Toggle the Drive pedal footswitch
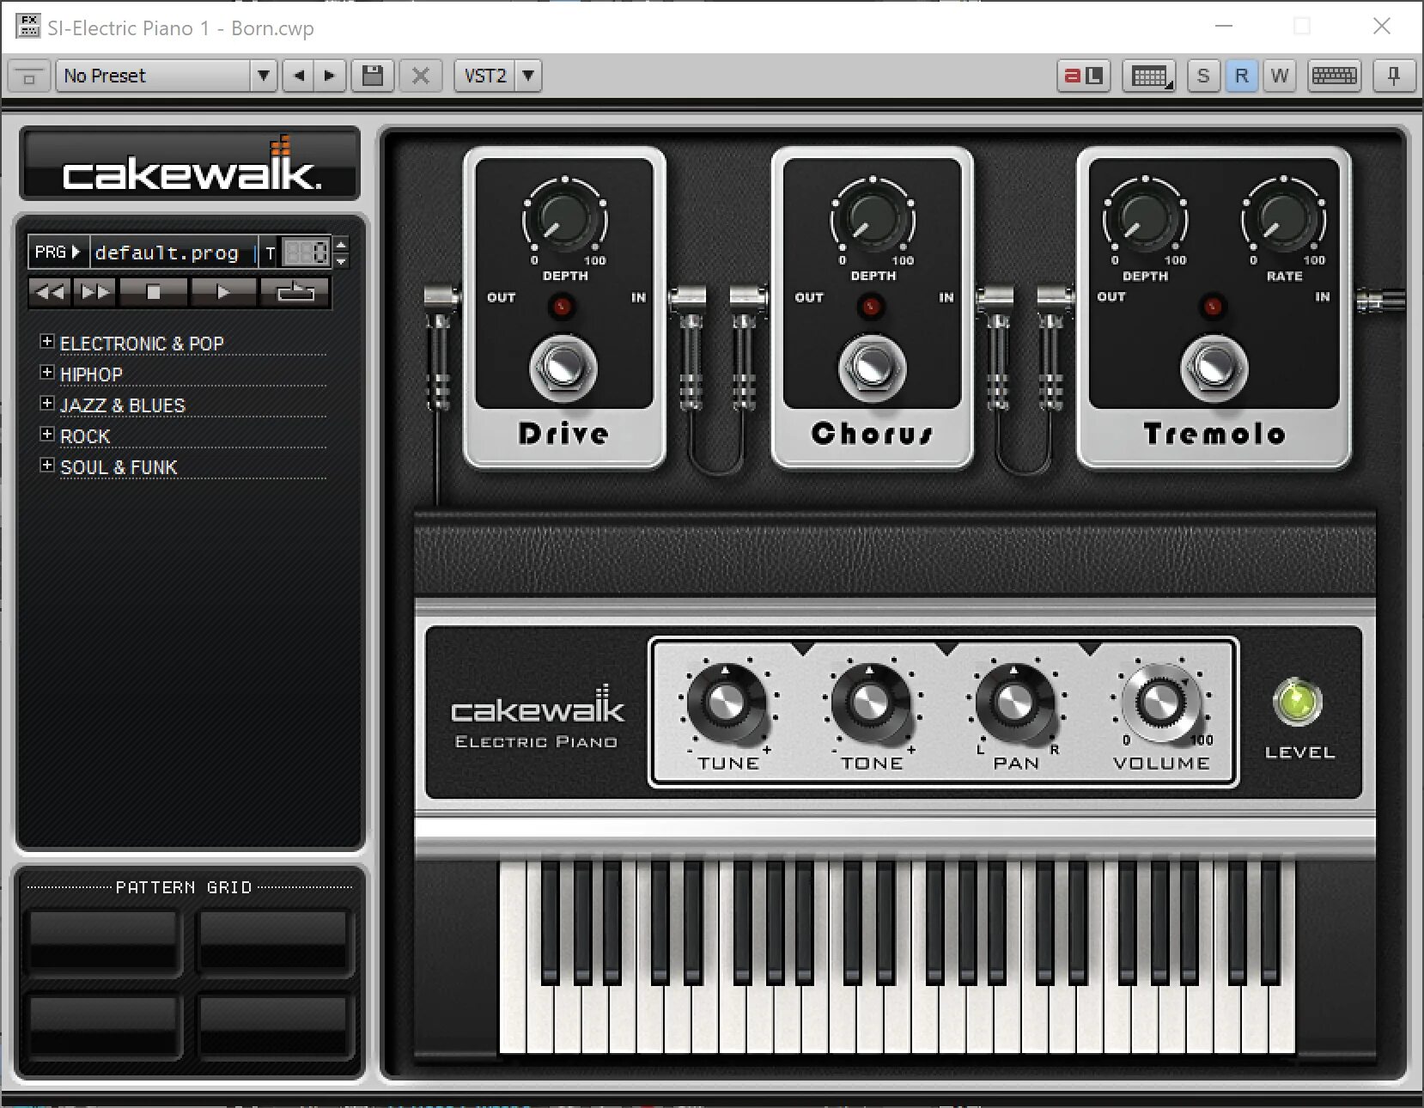Image resolution: width=1424 pixels, height=1108 pixels. point(563,369)
